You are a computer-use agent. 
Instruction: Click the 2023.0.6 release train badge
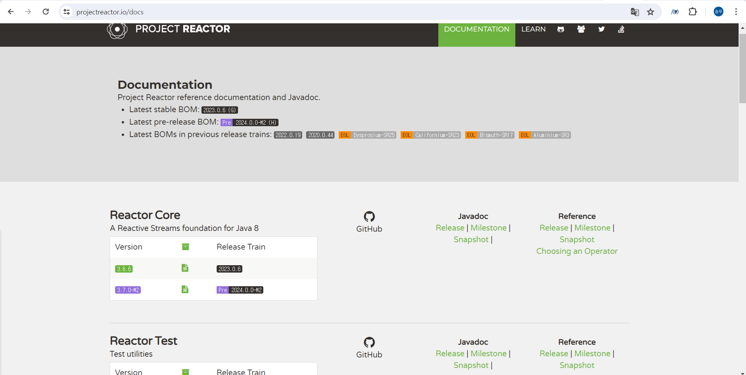(229, 269)
